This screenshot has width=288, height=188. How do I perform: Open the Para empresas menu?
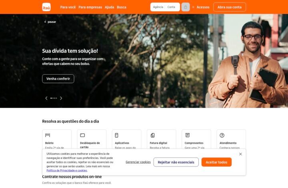pos(90,7)
